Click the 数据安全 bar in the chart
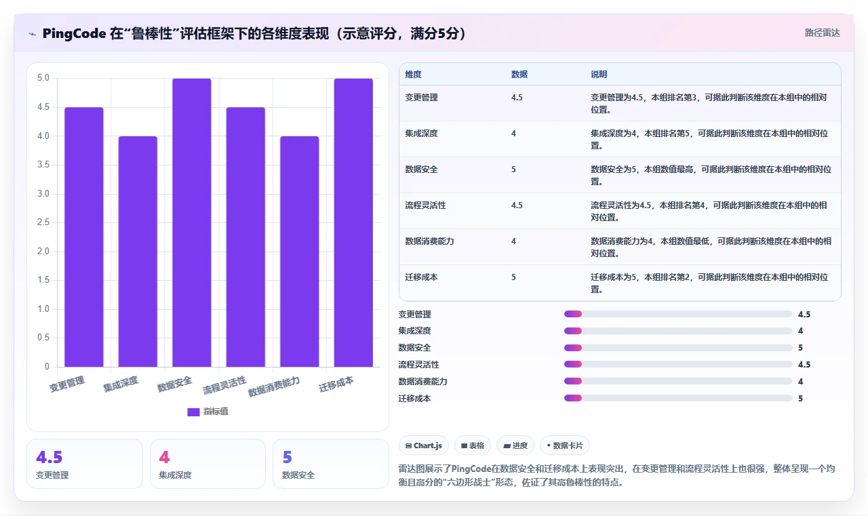 click(x=192, y=223)
